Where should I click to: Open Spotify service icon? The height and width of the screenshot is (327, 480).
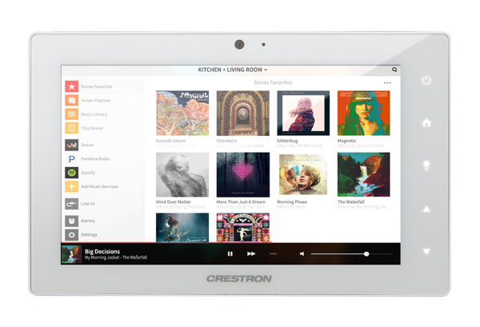72,173
